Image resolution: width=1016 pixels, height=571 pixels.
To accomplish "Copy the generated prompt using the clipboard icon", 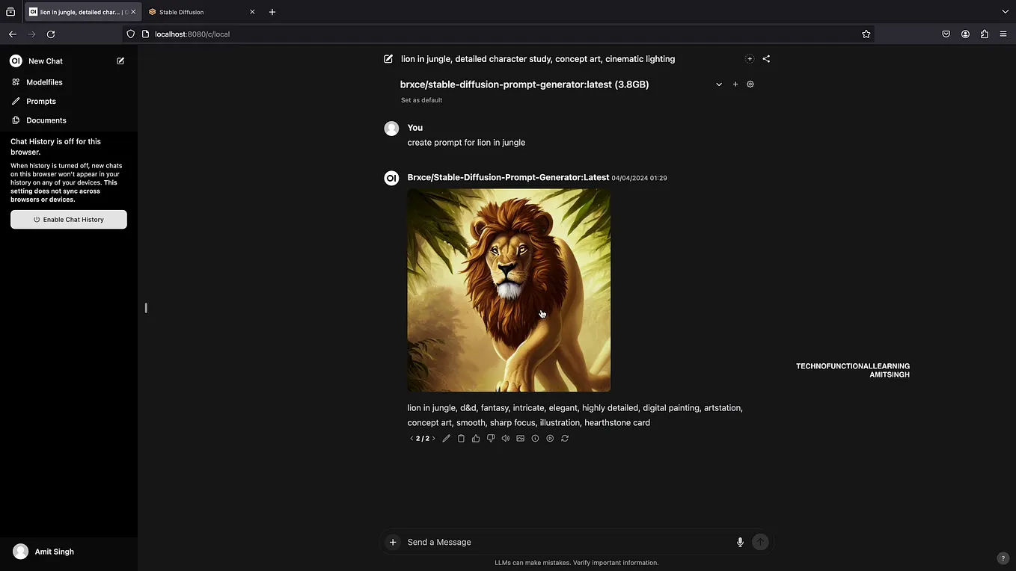I will tap(461, 438).
